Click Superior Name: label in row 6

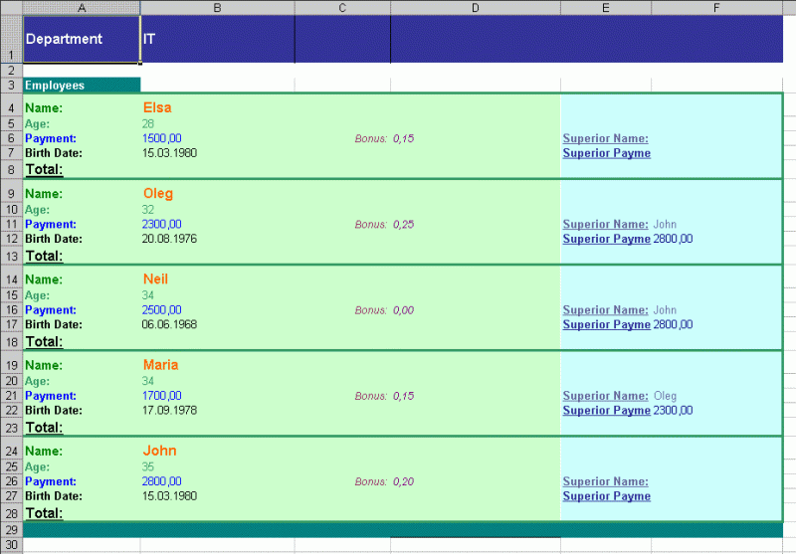point(606,138)
